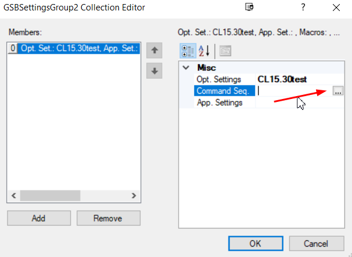Confirm with the OK button
This screenshot has height=257, width=352.
[x=255, y=244]
